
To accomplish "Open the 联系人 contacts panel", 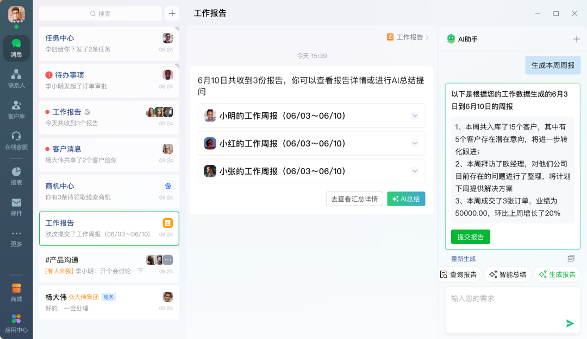I will point(16,79).
